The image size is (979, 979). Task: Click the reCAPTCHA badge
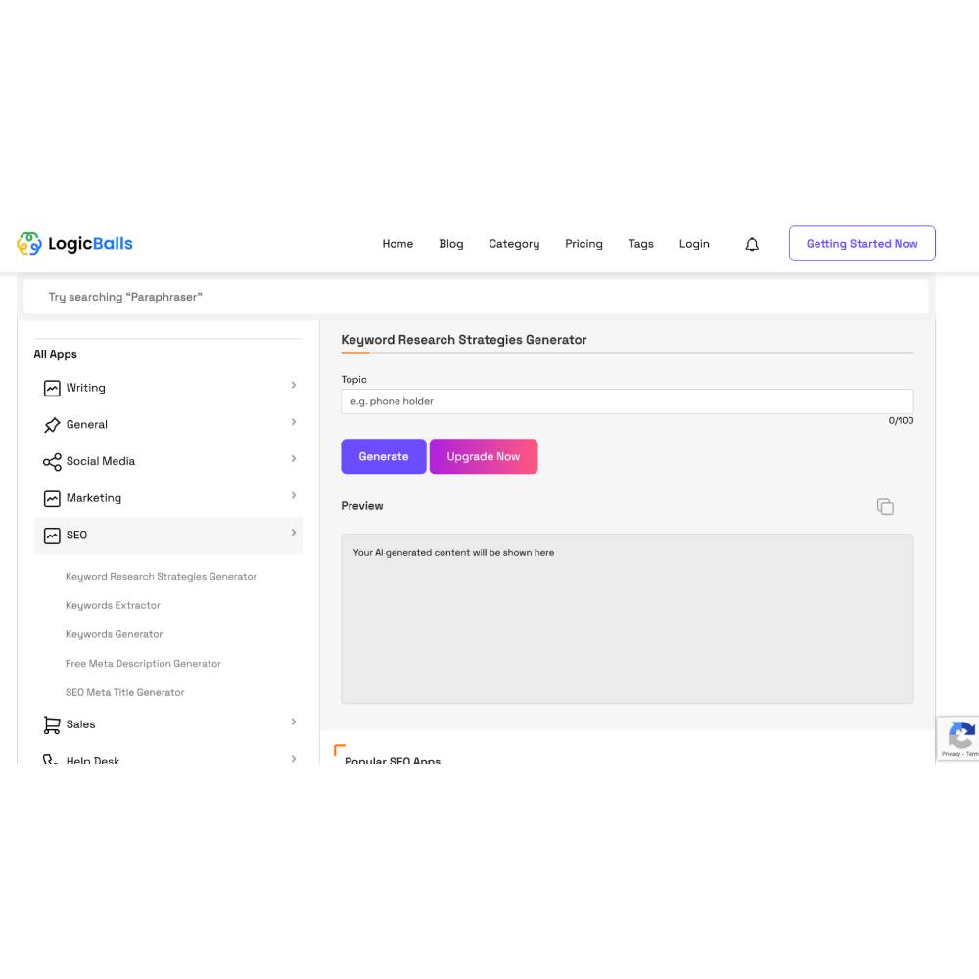coord(960,738)
